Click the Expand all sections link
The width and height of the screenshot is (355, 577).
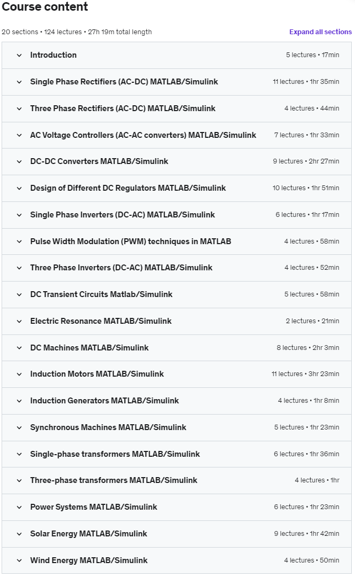320,32
